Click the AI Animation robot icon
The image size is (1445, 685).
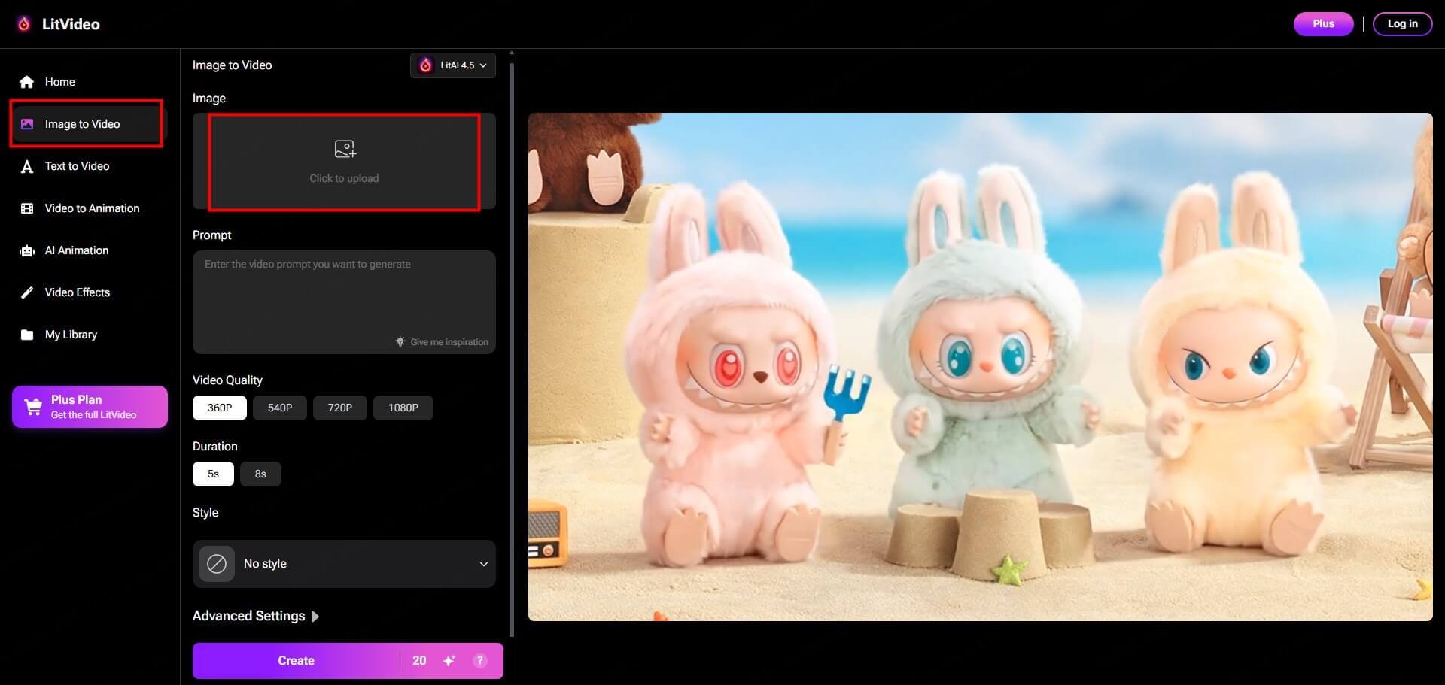27,251
